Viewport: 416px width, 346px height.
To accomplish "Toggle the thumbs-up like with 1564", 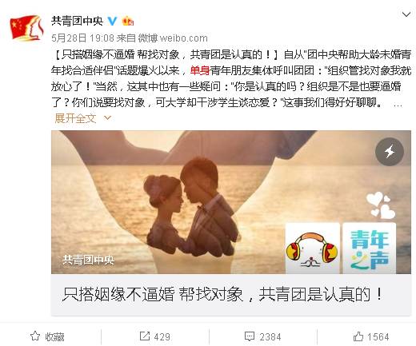I will (371, 336).
